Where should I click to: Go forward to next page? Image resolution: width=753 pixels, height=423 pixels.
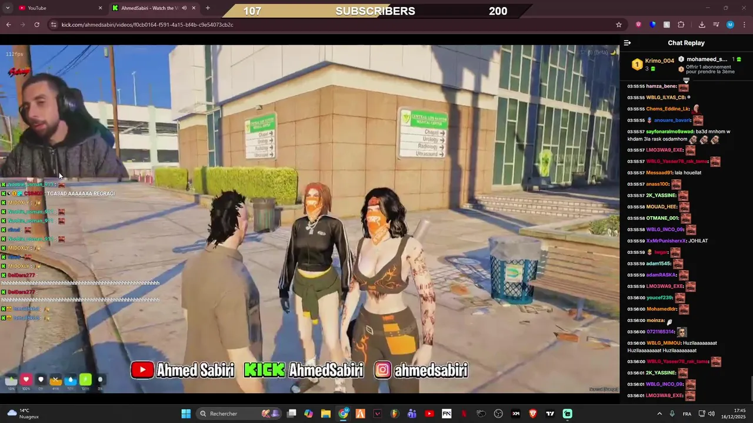pyautogui.click(x=22, y=25)
